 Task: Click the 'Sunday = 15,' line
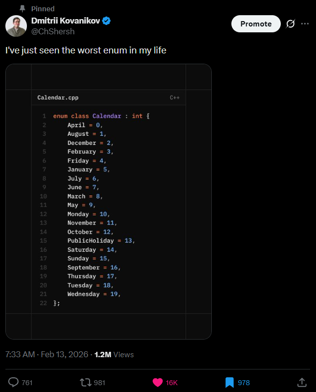click(89, 258)
